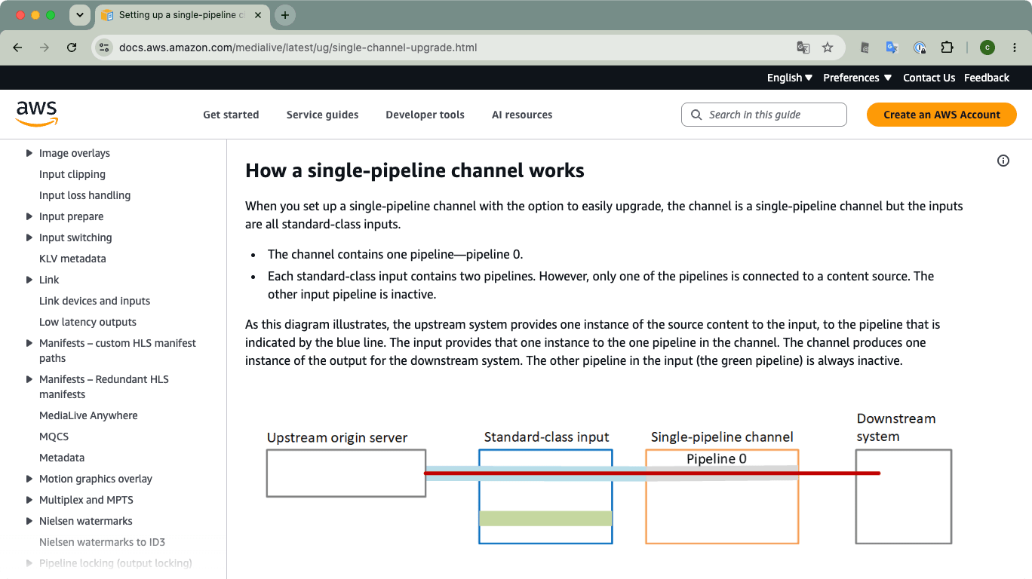Viewport: 1032px width, 579px height.
Task: Click the Create an AWS Account button
Action: pos(941,115)
